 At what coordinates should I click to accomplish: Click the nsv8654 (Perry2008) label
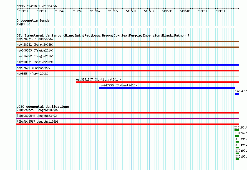point(32,74)
